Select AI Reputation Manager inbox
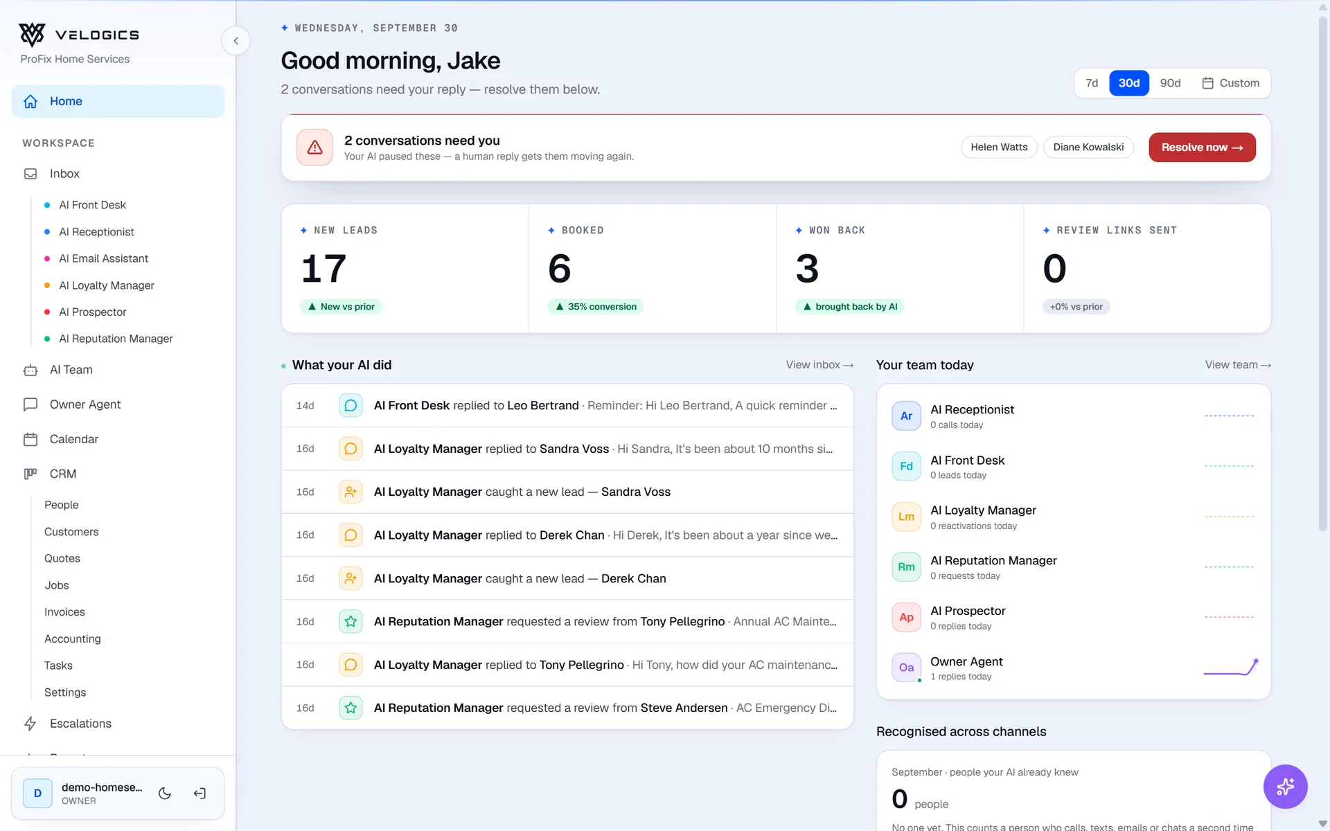The width and height of the screenshot is (1330, 831). coord(116,339)
